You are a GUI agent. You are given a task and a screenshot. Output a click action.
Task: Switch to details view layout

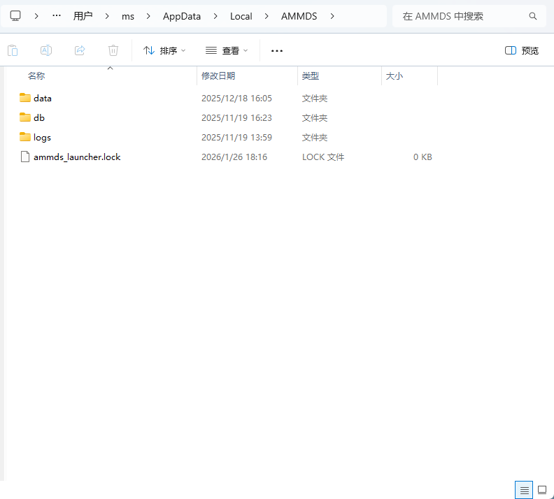coord(523,490)
